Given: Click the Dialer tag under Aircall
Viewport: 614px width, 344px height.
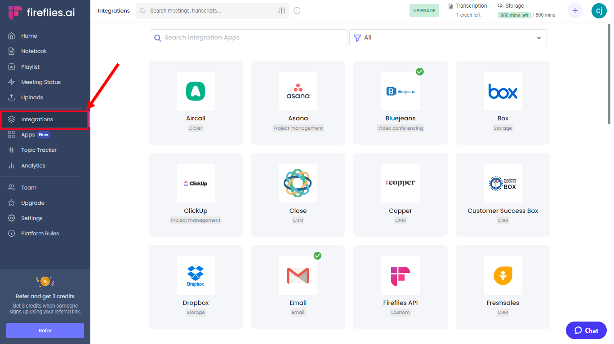Looking at the screenshot, I should (196, 128).
